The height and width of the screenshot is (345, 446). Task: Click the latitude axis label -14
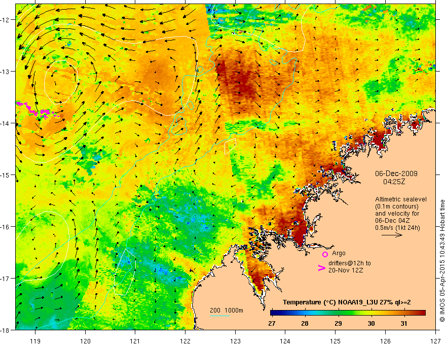point(5,123)
